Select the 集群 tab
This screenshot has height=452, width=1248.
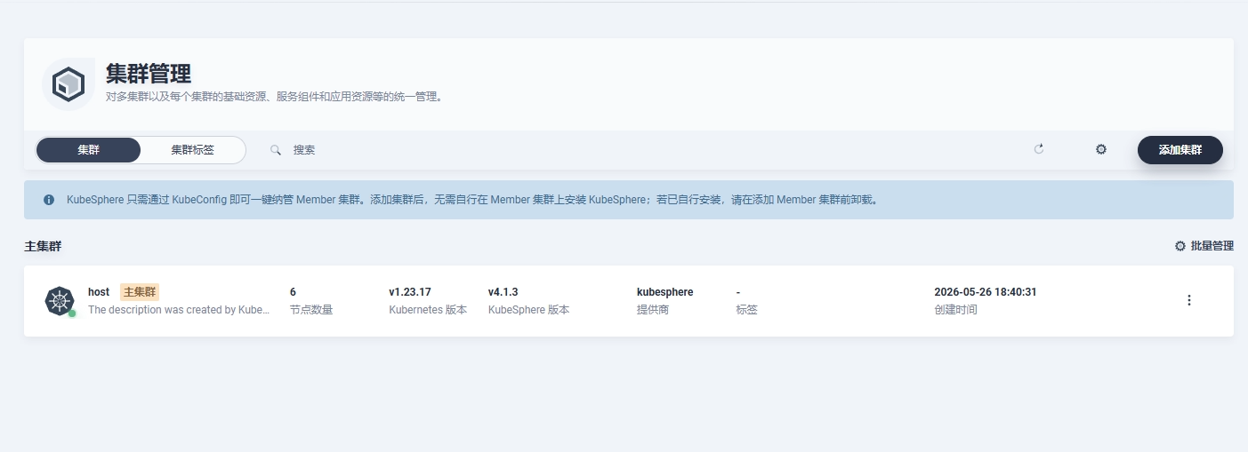(88, 150)
